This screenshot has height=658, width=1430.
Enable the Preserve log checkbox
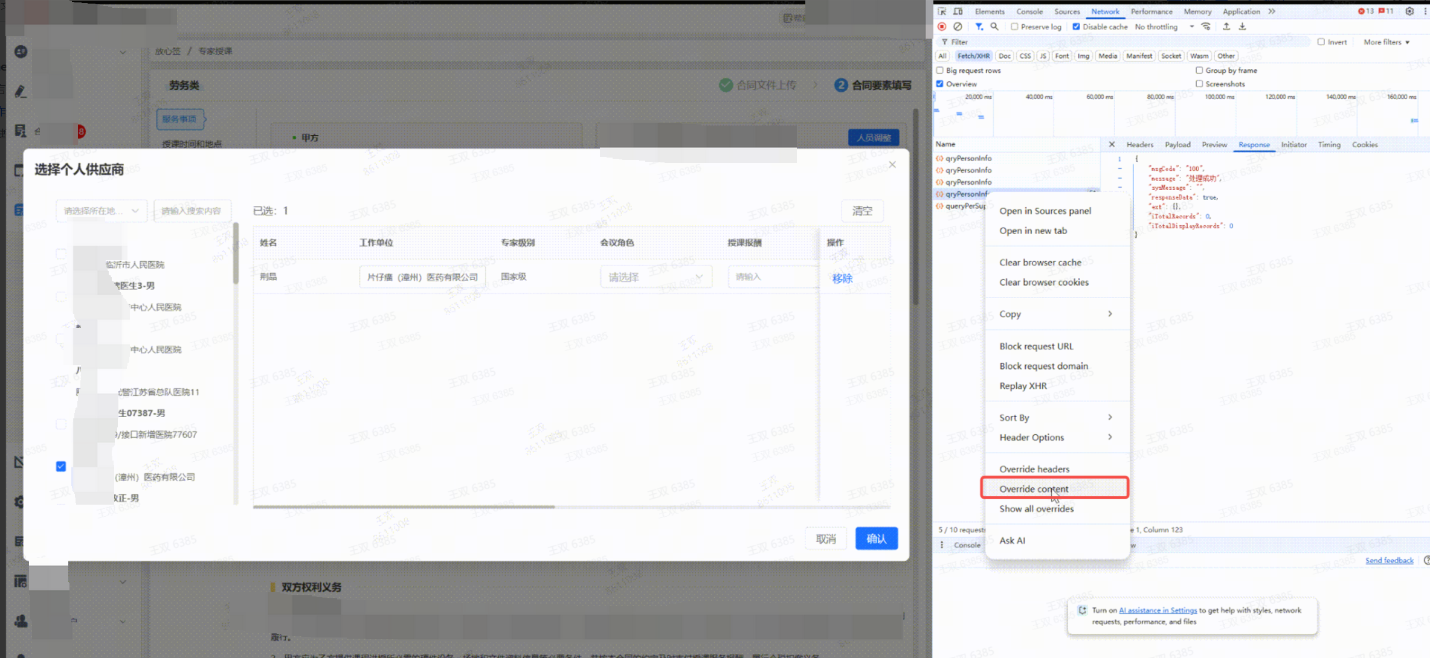pos(1015,27)
